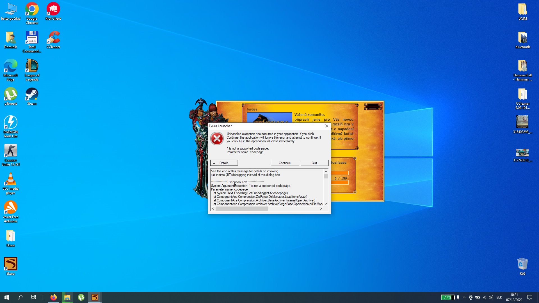539x303 pixels.
Task: Click Quit in the exception dialog
Action: click(x=314, y=163)
